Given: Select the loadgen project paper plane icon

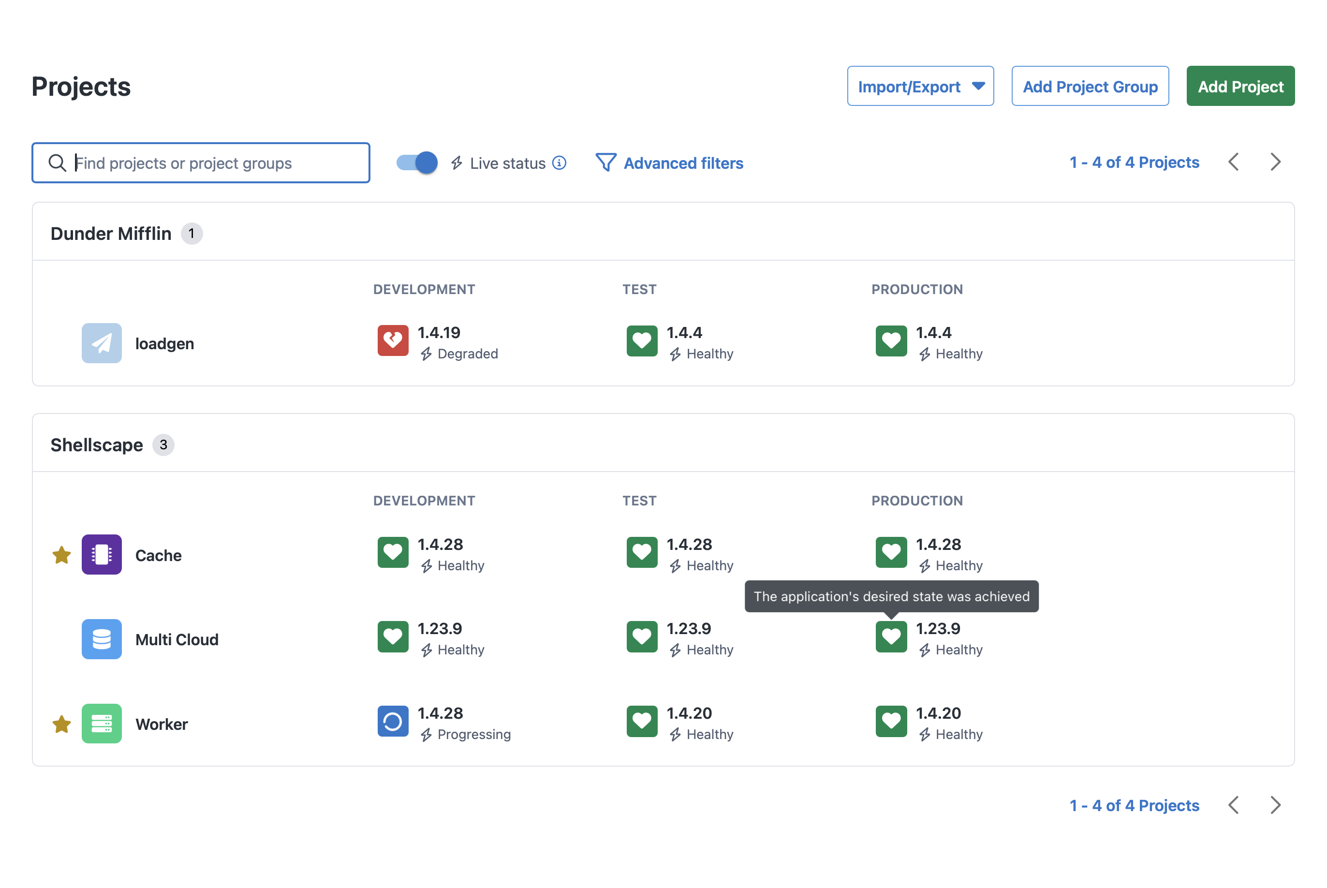Looking at the screenshot, I should pyautogui.click(x=102, y=342).
